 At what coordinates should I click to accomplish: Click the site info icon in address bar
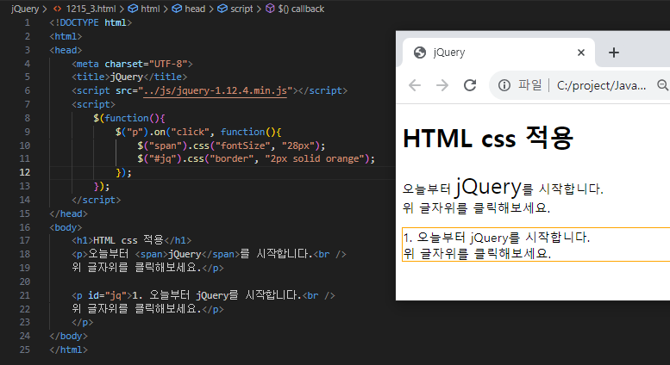504,85
